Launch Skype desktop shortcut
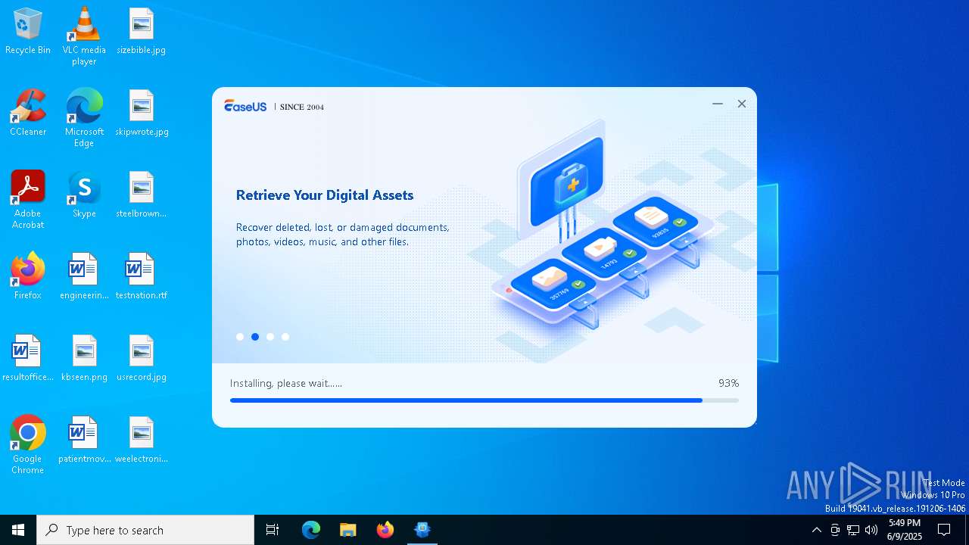Image resolution: width=969 pixels, height=545 pixels. point(84,195)
